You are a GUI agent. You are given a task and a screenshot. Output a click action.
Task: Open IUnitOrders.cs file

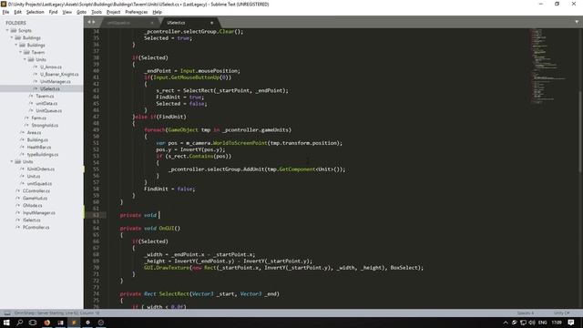(41, 169)
